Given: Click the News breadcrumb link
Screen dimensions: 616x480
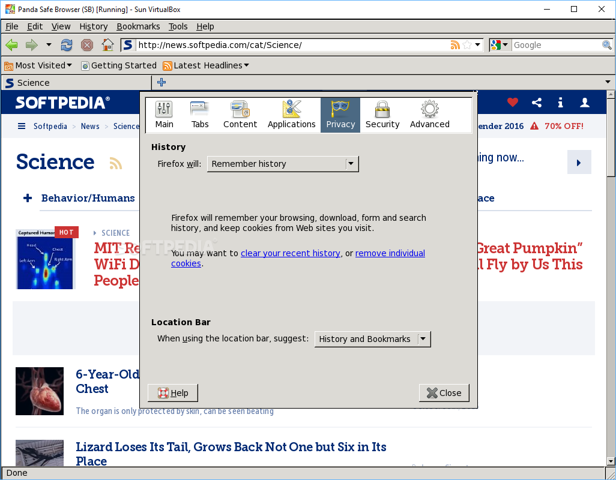Looking at the screenshot, I should click(90, 126).
